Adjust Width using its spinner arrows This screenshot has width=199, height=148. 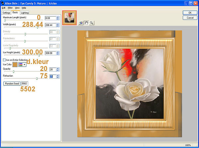(x=58, y=25)
